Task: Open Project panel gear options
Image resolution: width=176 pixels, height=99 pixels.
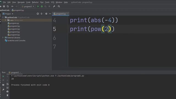Action: pos(46,14)
